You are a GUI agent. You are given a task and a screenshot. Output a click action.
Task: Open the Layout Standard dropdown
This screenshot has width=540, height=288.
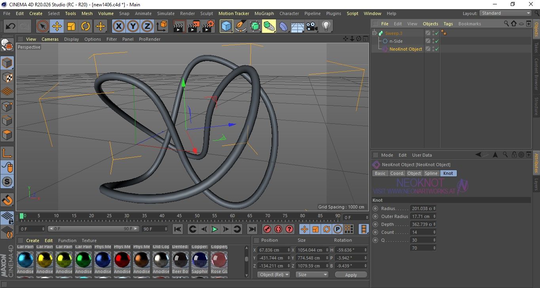(506, 13)
